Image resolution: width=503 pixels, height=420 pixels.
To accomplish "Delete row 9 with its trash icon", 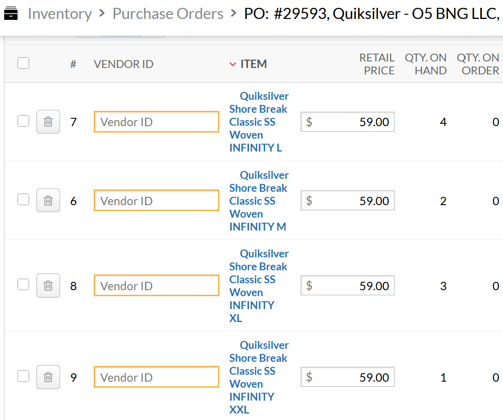I will tap(48, 377).
